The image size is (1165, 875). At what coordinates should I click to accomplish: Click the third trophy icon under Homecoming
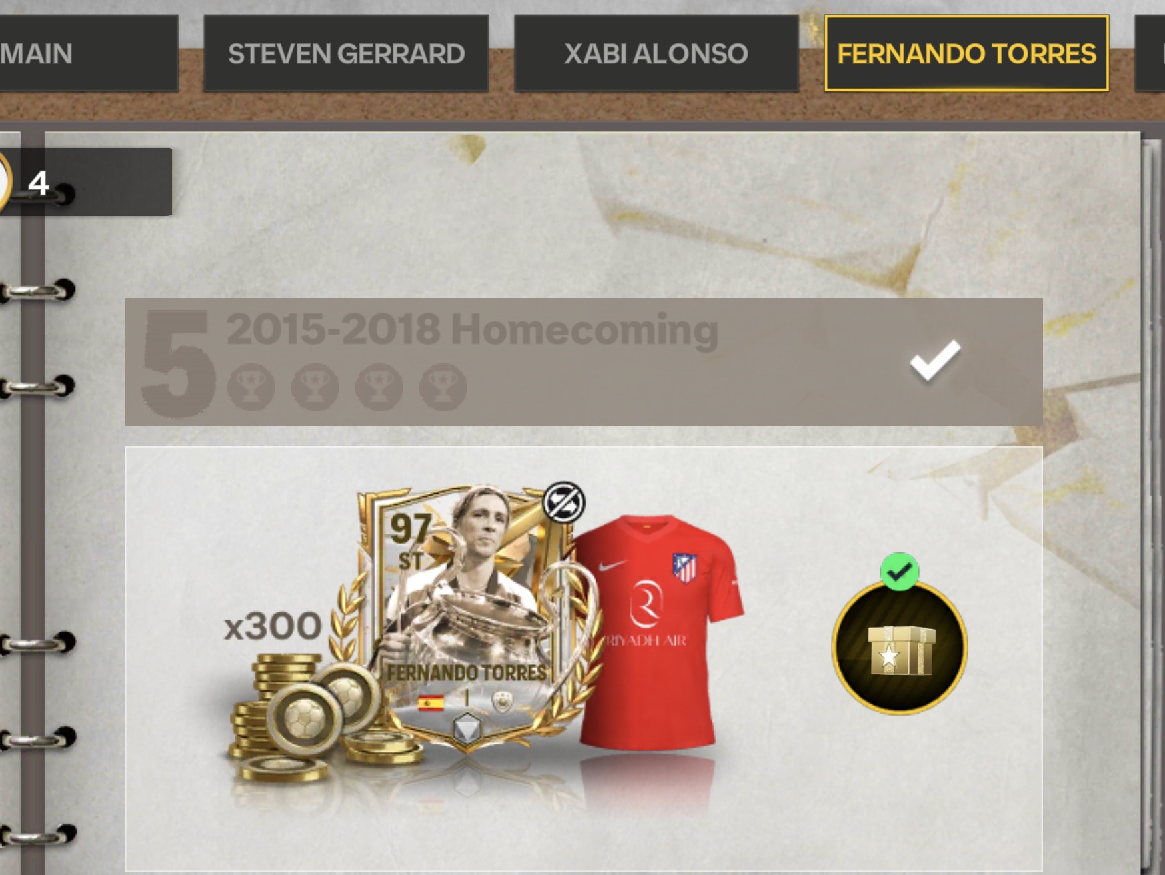tap(379, 387)
